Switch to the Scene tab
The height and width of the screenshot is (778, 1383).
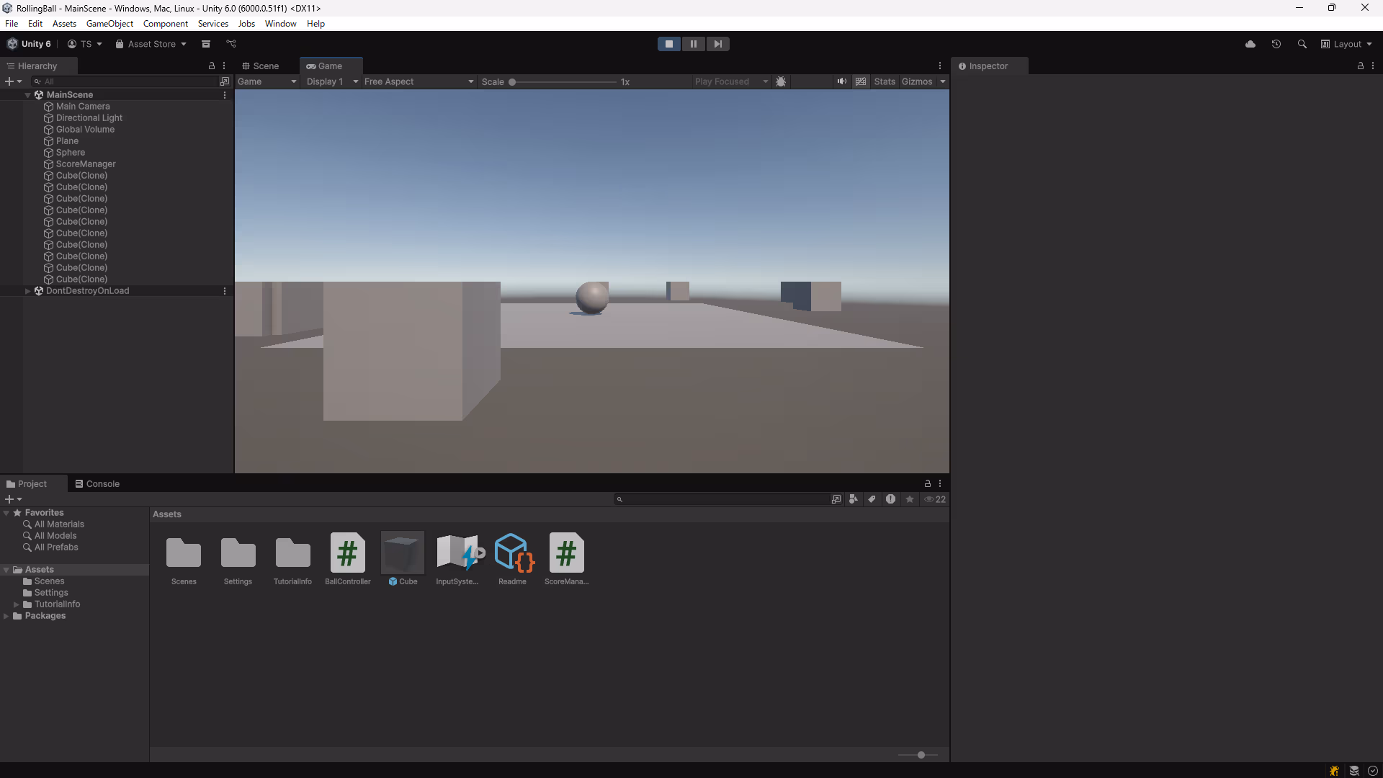click(261, 66)
